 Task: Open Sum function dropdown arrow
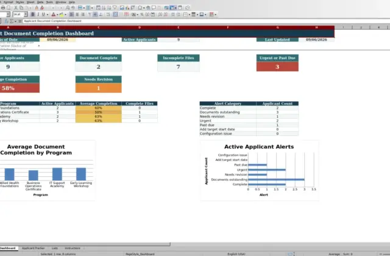point(15,21)
